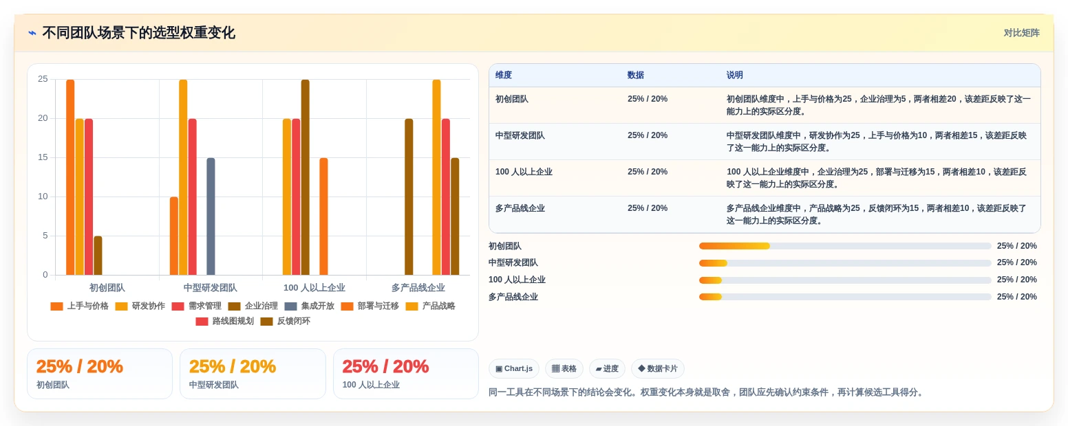Toggle the 反馈闭环 legend item
Viewport: 1068px width, 426px height.
pyautogui.click(x=286, y=321)
